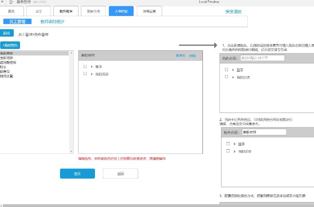Click the blue 返回 button near breadcrumb
Image resolution: width=314 pixels, height=207 pixels.
point(7,33)
